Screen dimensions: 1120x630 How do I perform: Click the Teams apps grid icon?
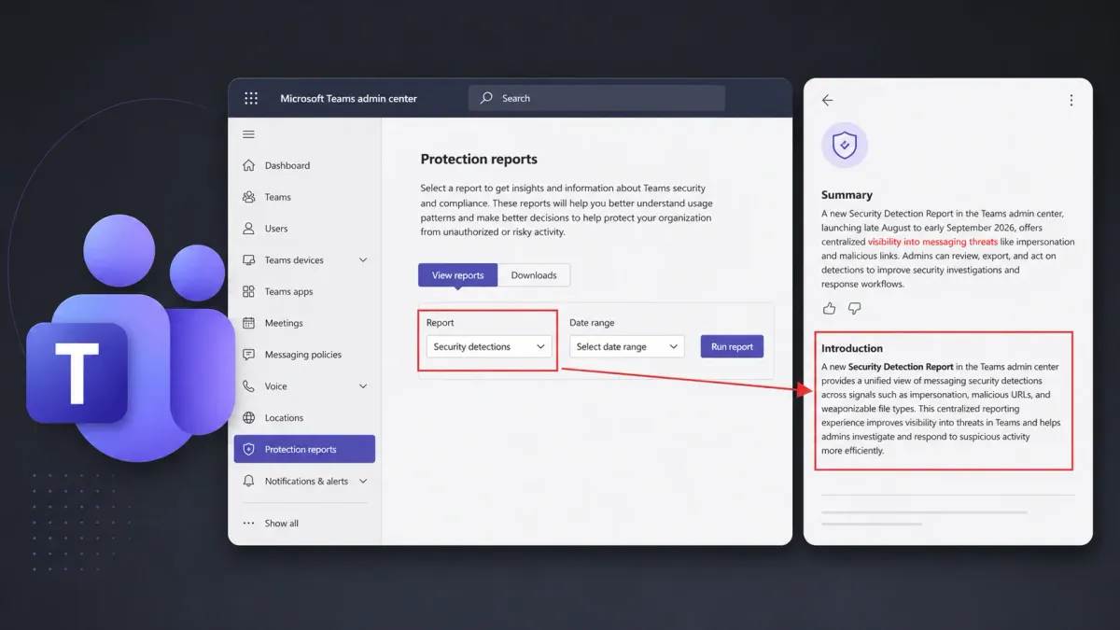(248, 291)
